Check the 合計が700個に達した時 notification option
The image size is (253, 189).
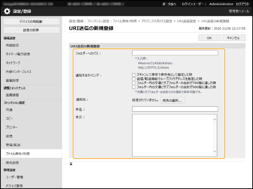134,83
